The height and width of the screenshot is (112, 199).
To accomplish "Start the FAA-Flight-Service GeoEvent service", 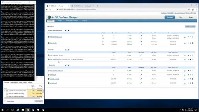I will click(189, 37).
